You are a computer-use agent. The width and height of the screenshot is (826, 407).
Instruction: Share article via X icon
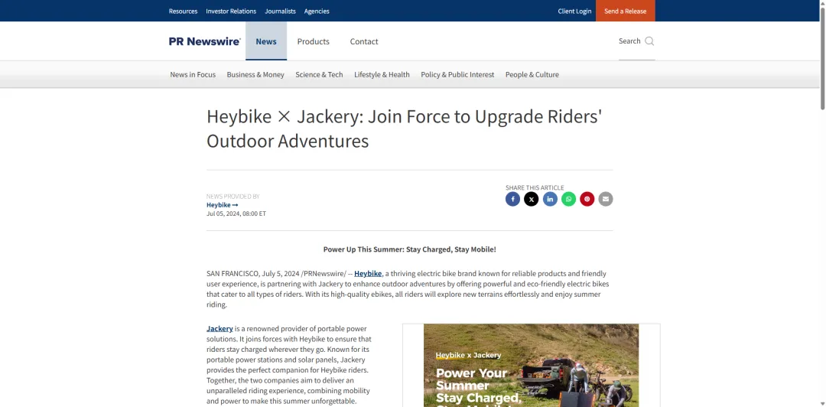(531, 199)
